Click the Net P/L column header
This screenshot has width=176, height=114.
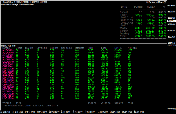pos(118,48)
